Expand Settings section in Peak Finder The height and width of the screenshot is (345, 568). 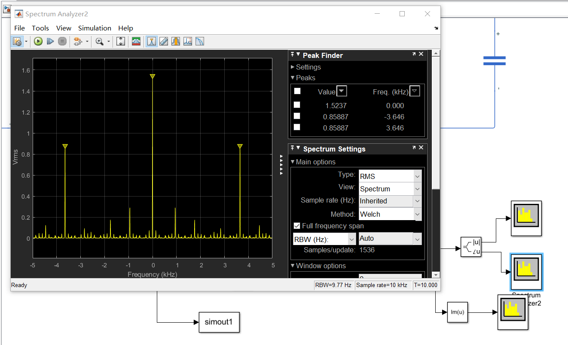[x=293, y=67]
